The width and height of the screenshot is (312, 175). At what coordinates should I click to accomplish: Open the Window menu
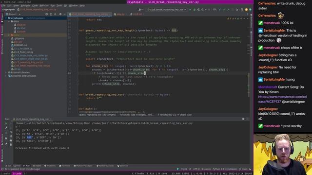[x=73, y=5]
